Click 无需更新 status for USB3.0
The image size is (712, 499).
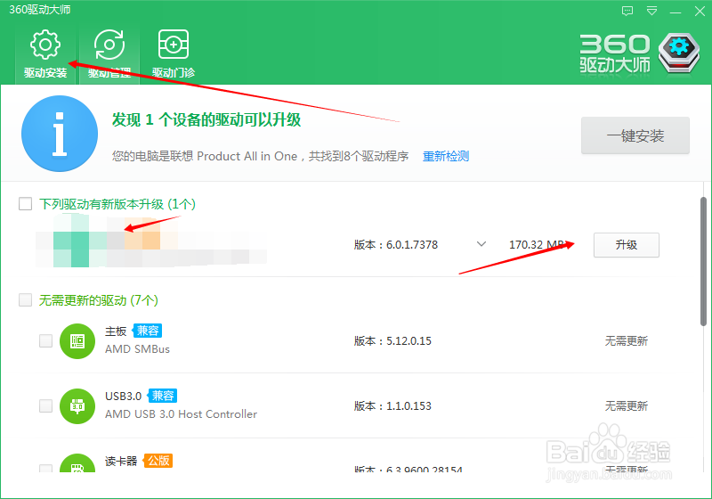(x=627, y=405)
